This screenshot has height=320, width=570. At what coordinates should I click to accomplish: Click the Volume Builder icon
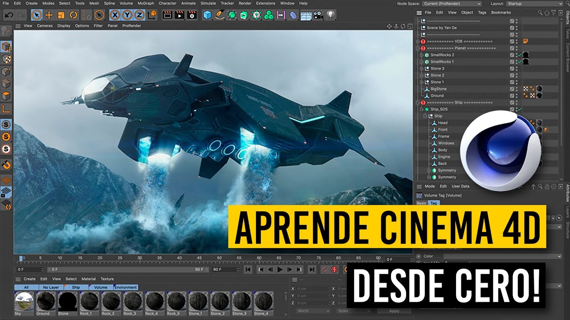269,15
